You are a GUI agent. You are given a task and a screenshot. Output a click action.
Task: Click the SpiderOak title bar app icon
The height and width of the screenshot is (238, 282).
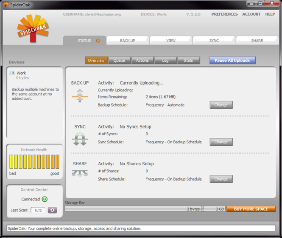(6, 5)
